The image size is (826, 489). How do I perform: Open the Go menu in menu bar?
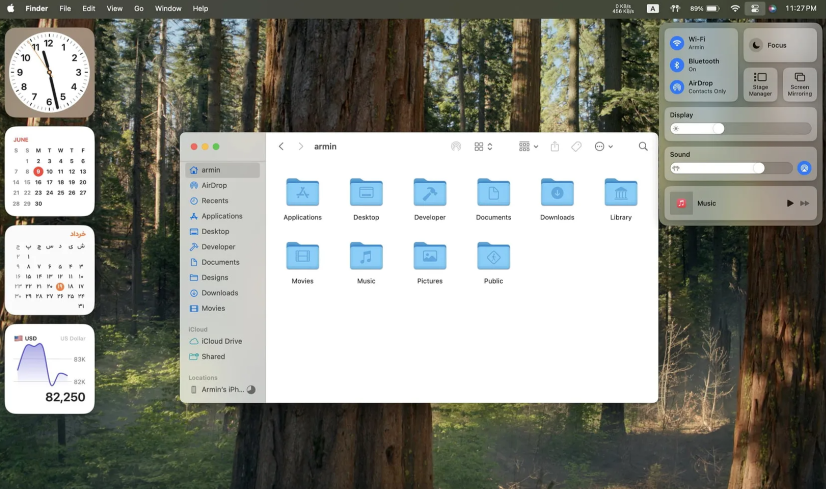139,8
